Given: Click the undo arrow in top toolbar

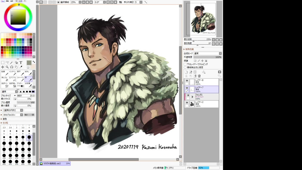Looking at the screenshot, I should point(41,2).
